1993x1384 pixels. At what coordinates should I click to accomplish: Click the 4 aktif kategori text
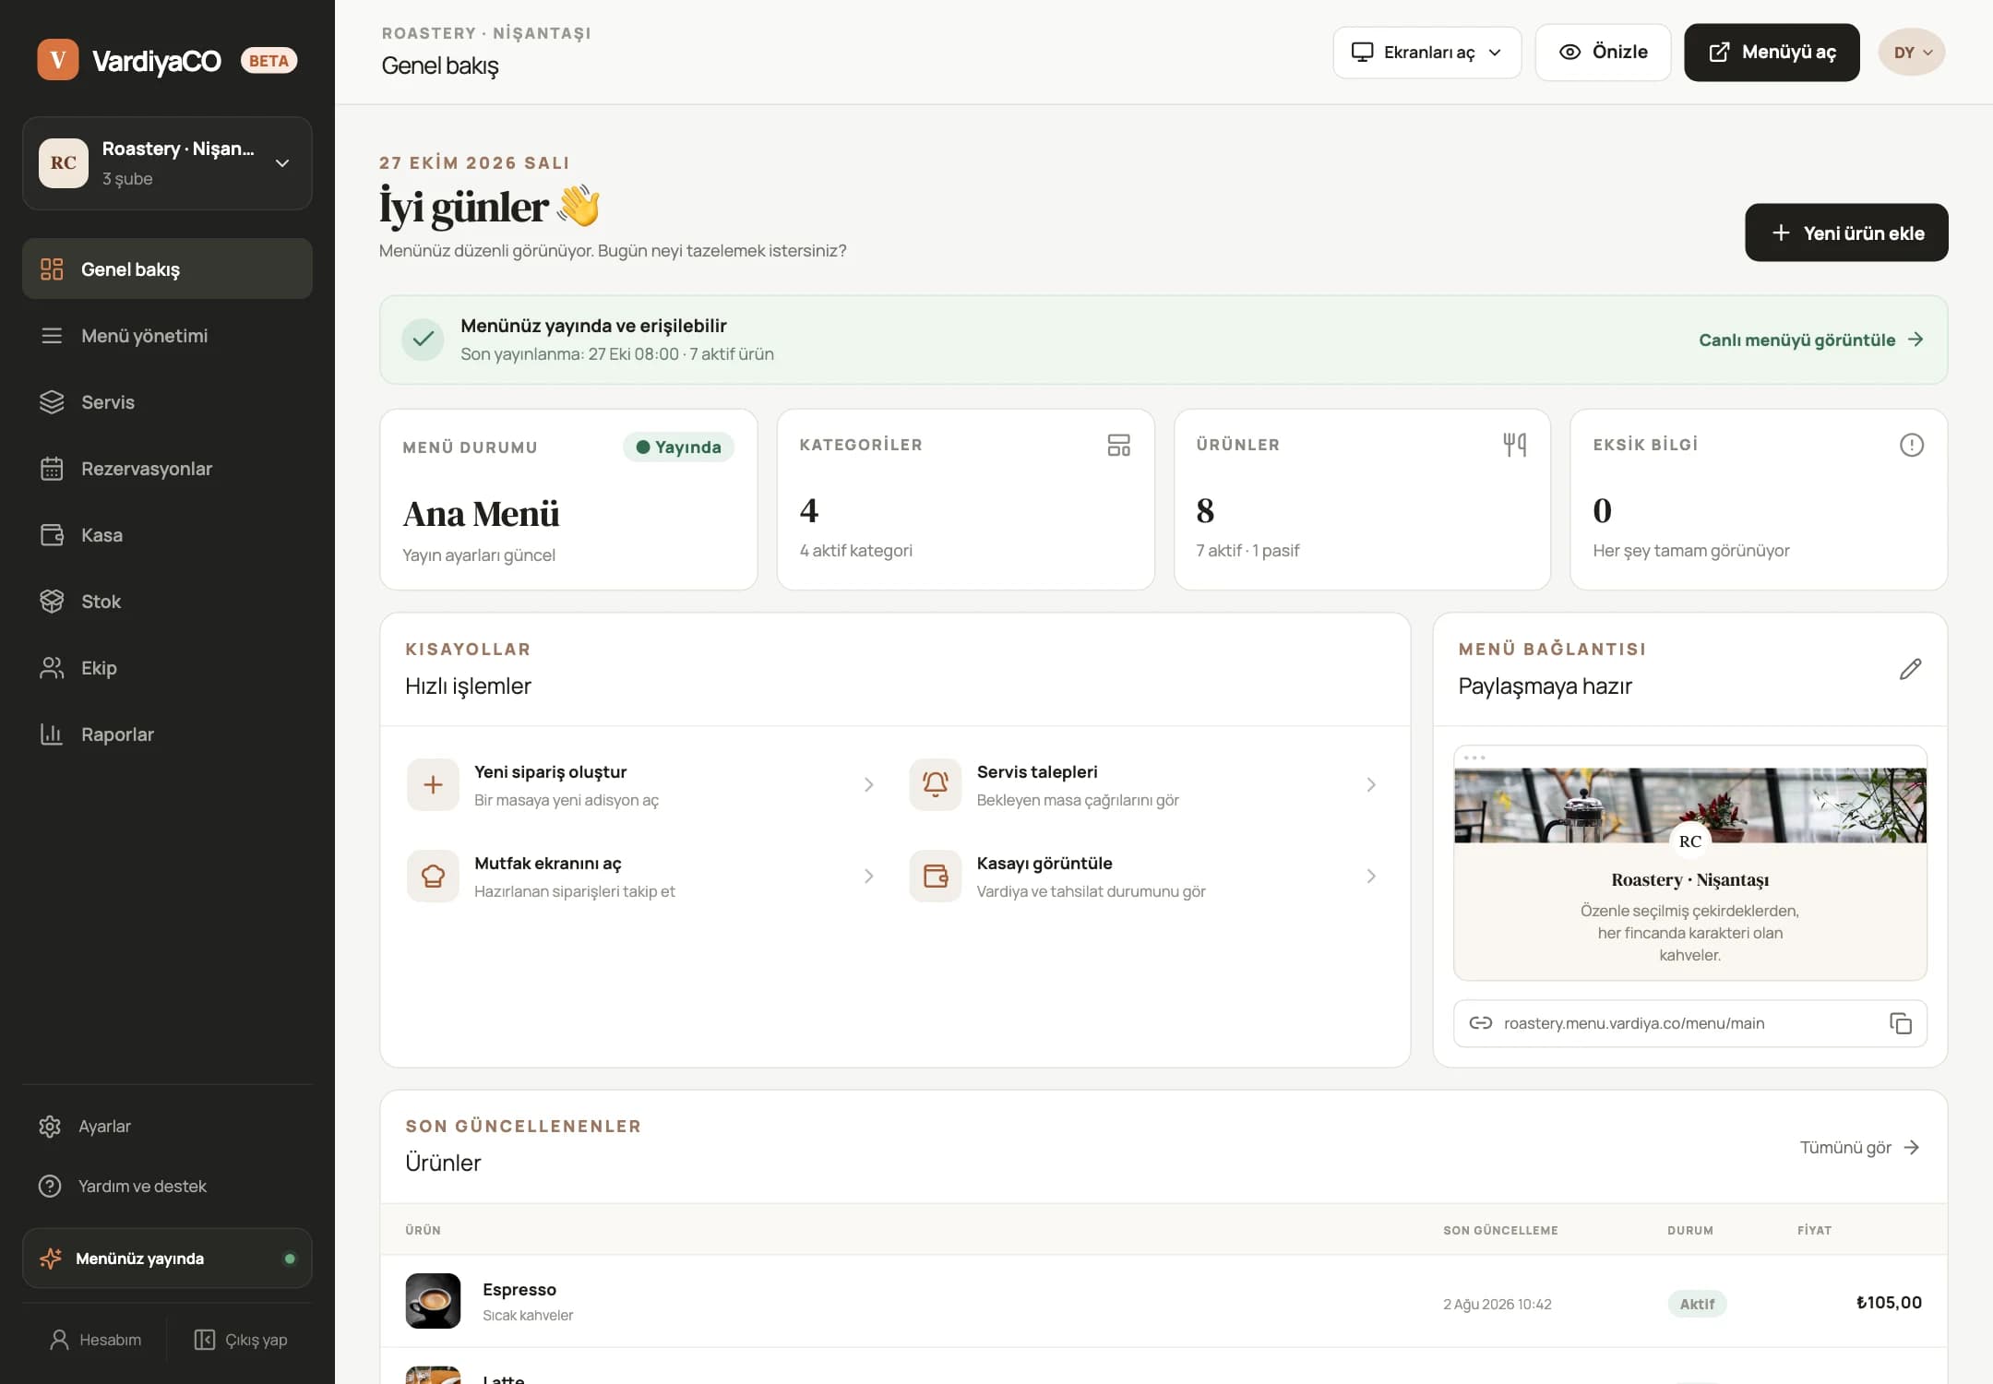coord(855,551)
